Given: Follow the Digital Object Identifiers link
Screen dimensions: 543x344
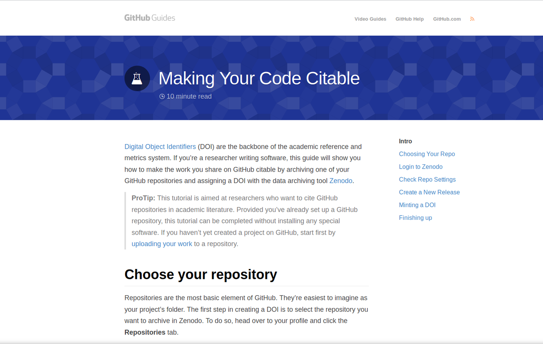Looking at the screenshot, I should coord(160,147).
